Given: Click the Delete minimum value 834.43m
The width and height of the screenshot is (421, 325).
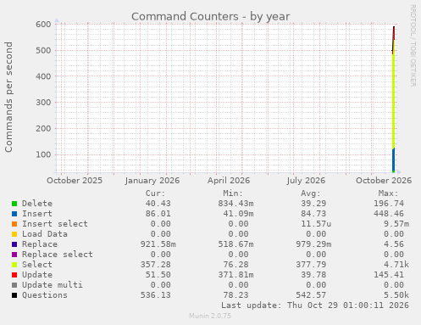Looking at the screenshot, I should click(x=235, y=204).
